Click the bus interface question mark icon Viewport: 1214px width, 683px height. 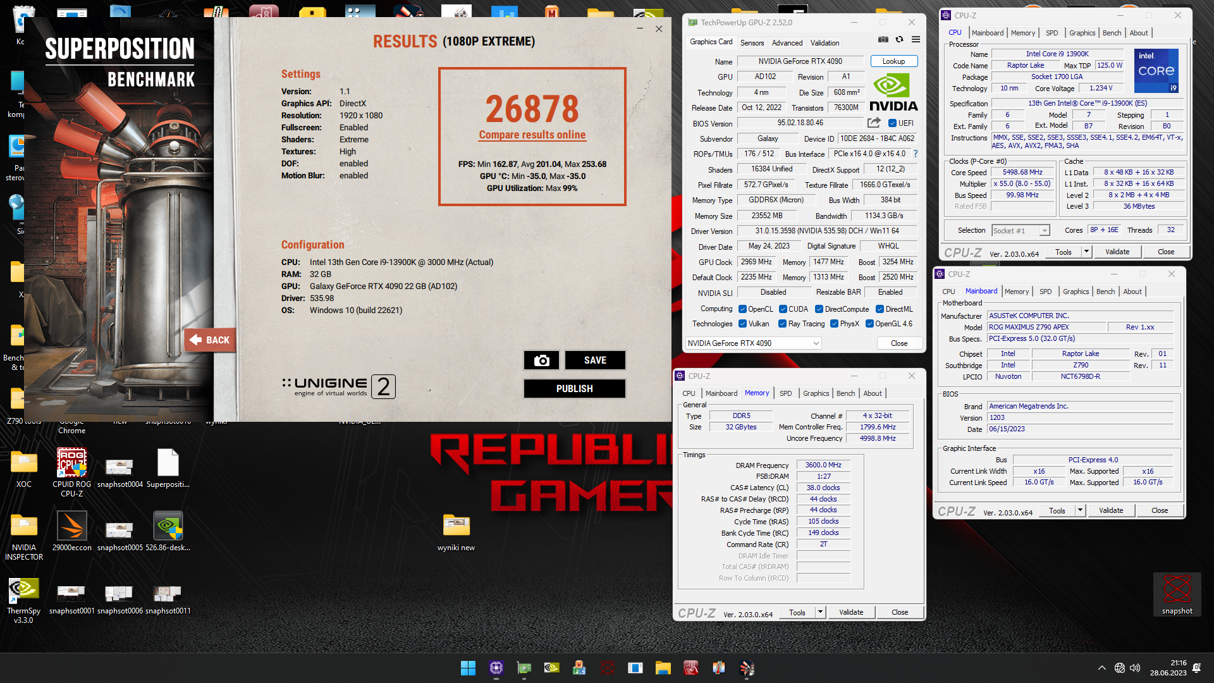point(915,154)
